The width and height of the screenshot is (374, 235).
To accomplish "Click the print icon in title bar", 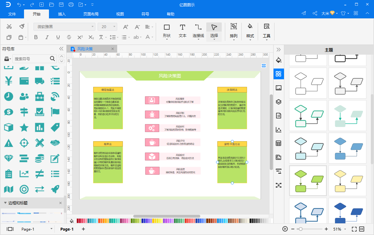I will pyautogui.click(x=71, y=5).
